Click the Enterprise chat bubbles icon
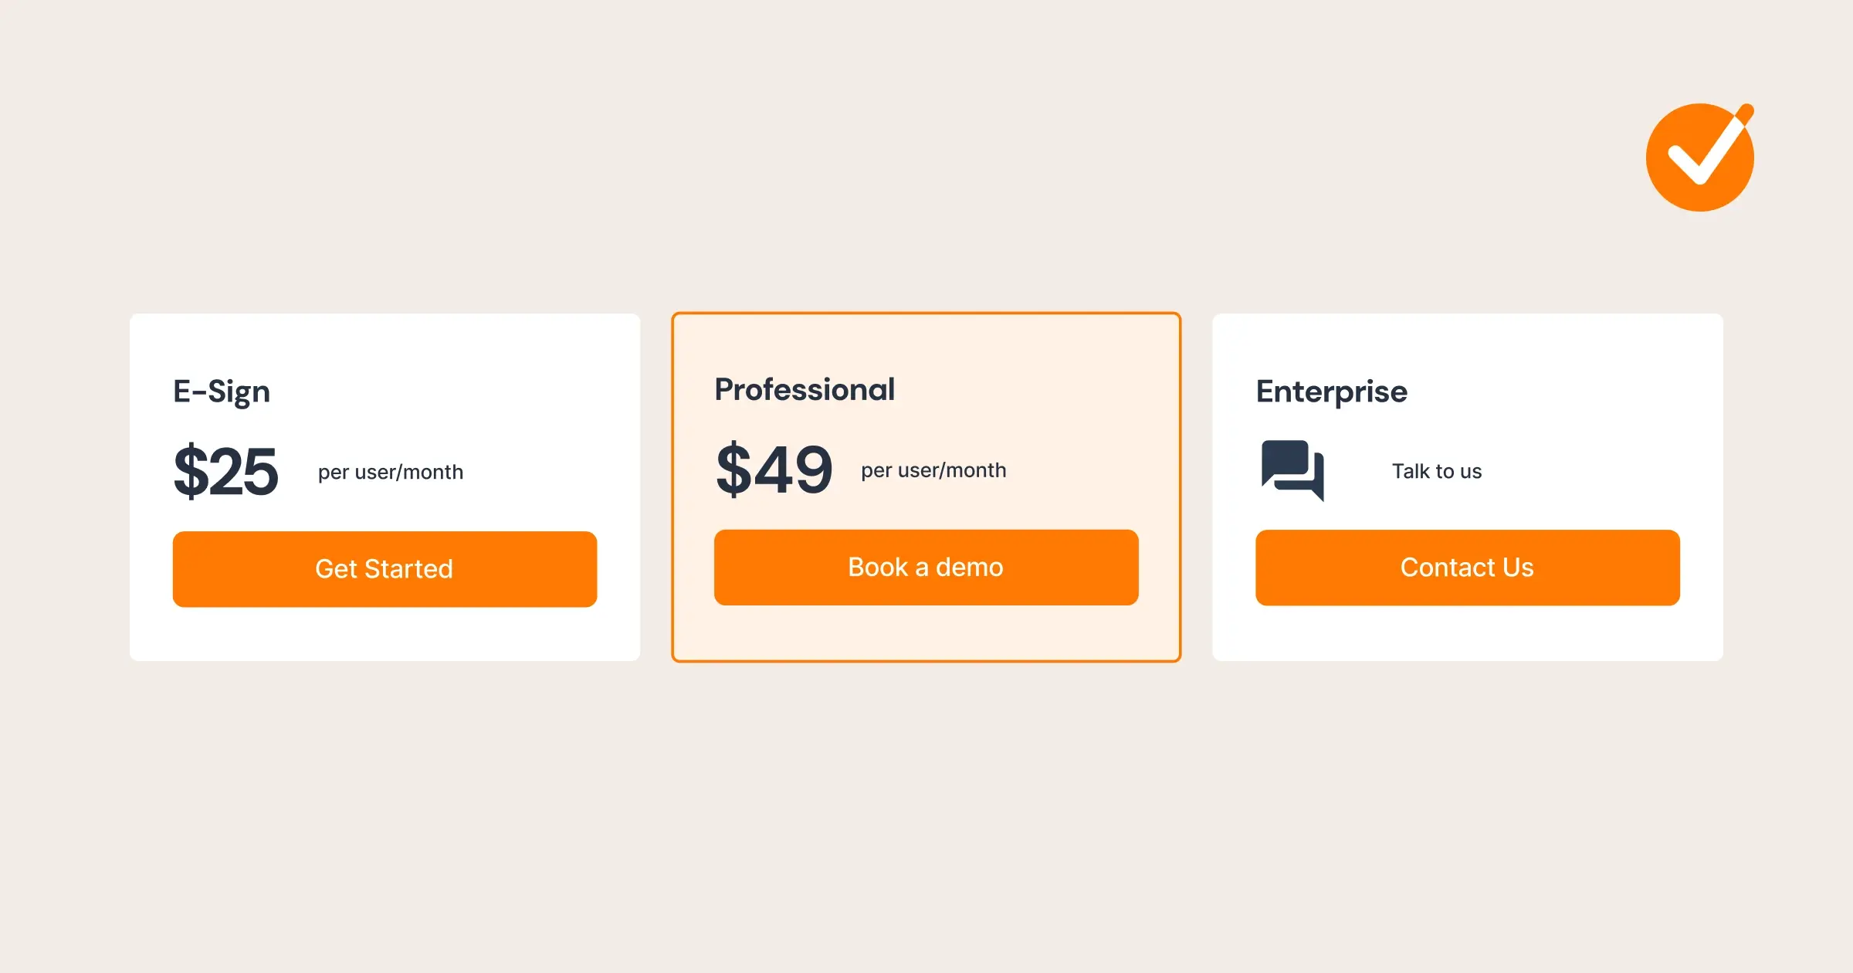The image size is (1853, 973). pyautogui.click(x=1292, y=470)
